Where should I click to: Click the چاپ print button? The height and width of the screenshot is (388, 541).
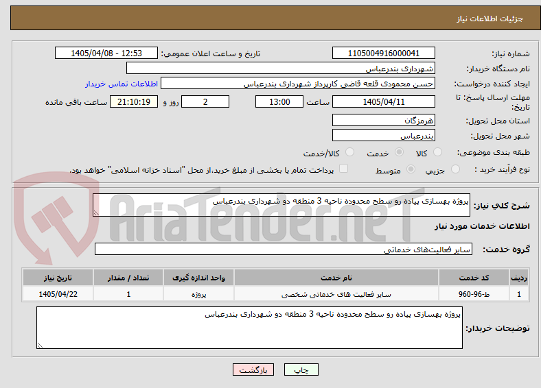click(301, 369)
